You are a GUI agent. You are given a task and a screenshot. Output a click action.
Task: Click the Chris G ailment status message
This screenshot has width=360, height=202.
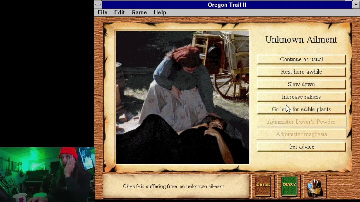[174, 186]
